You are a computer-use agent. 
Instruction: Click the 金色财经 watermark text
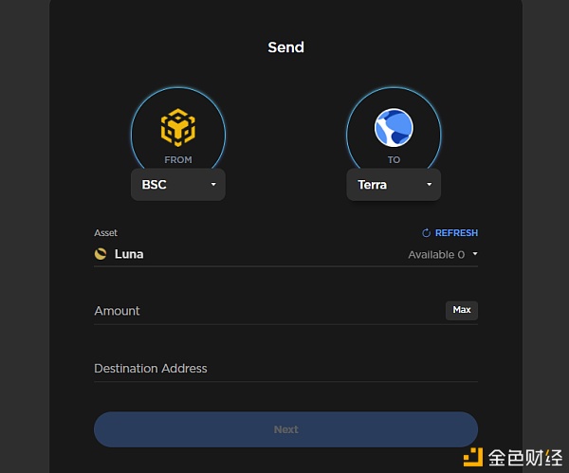pyautogui.click(x=525, y=458)
